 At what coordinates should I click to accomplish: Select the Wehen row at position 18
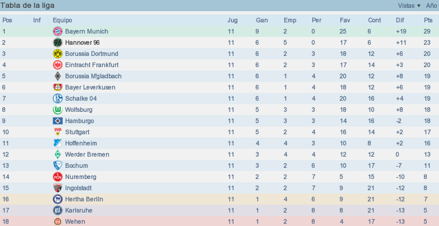point(220,222)
